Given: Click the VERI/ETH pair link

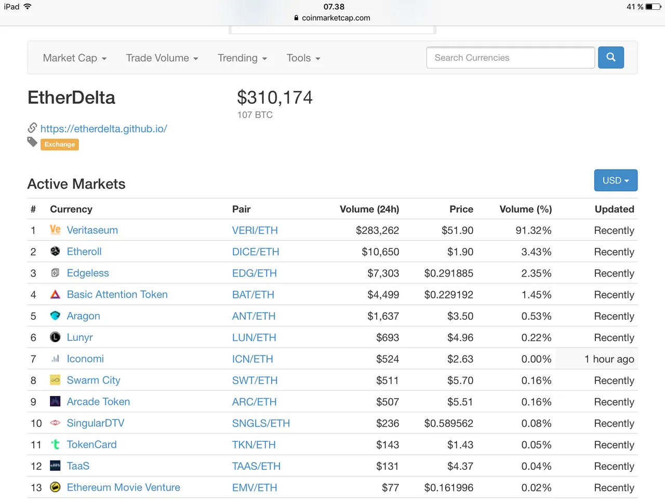Looking at the screenshot, I should click(255, 230).
